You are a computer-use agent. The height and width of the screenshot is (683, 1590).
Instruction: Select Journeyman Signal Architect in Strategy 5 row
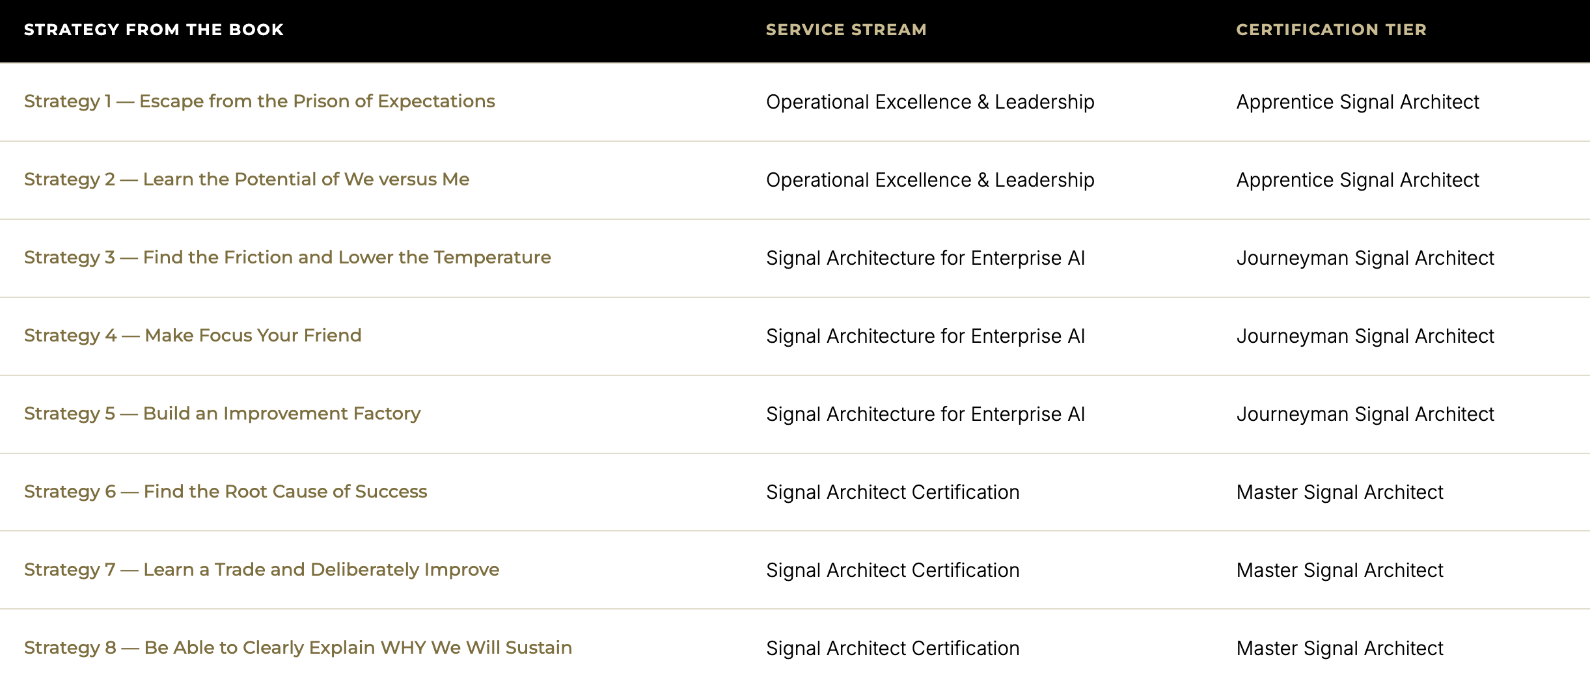point(1365,414)
